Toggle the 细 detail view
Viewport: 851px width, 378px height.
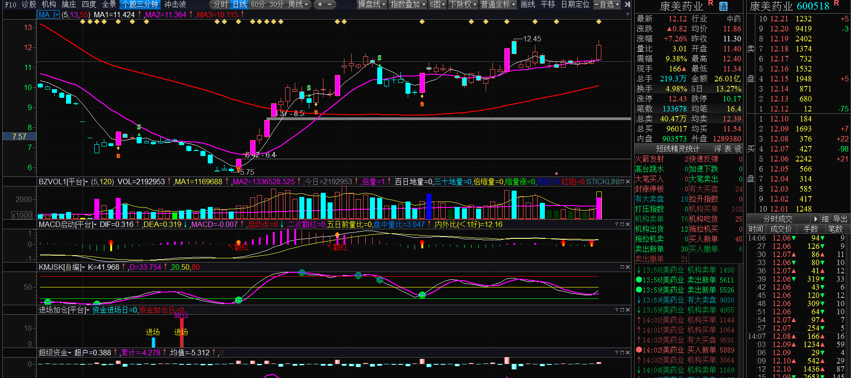(825, 219)
